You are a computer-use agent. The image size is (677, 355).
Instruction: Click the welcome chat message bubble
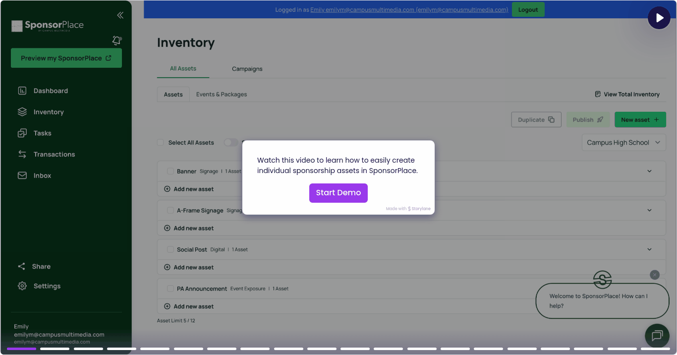click(603, 301)
